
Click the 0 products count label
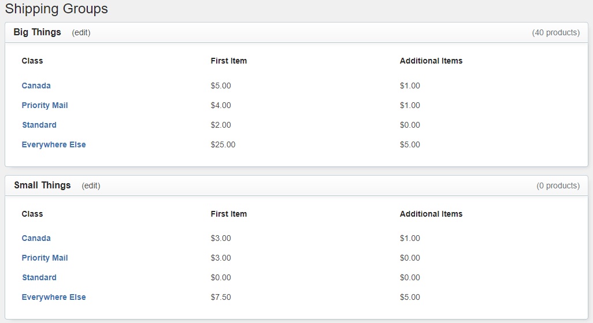tap(558, 185)
